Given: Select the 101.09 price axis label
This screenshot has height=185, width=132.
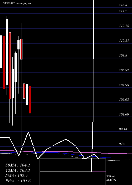Looking at the screenshot, I should tap(124, 114).
